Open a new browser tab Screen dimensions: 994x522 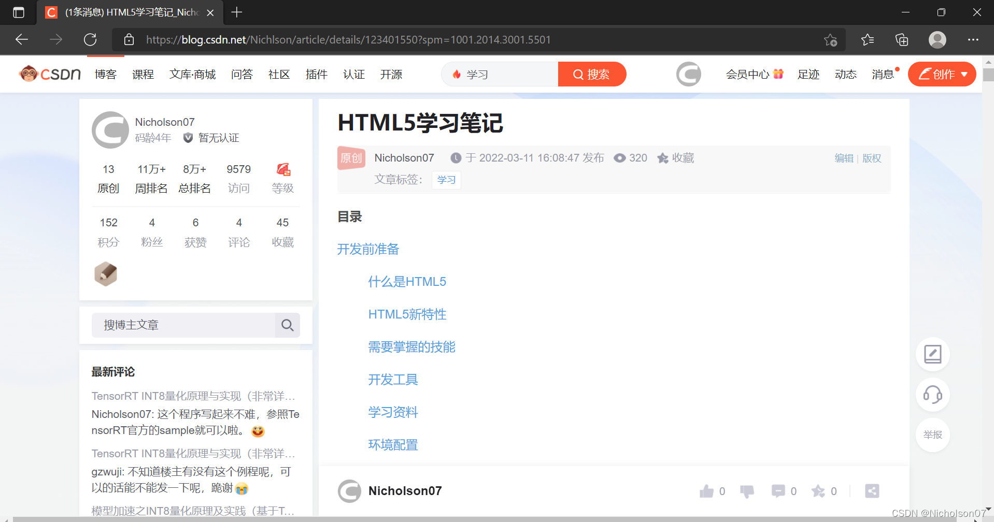pos(236,12)
